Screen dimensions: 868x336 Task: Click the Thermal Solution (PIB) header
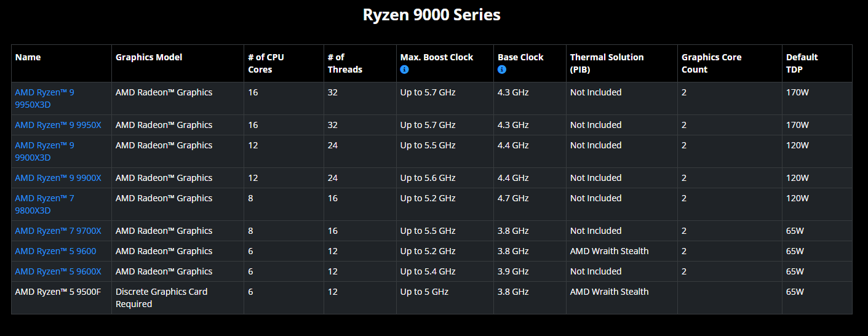607,63
